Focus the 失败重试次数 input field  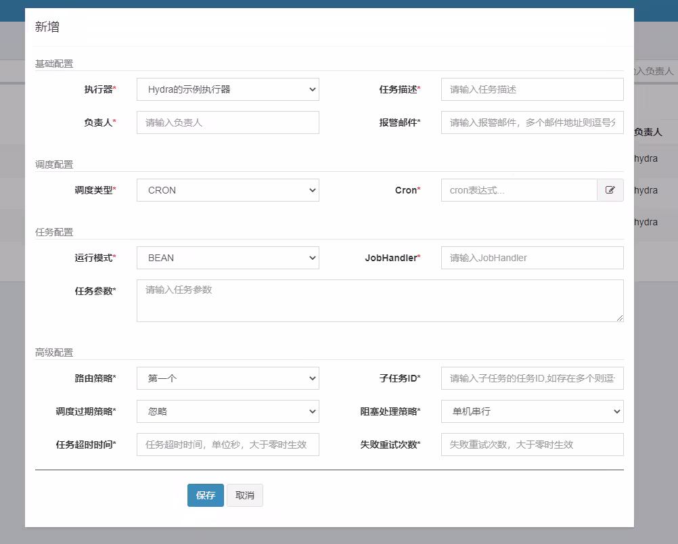(532, 445)
